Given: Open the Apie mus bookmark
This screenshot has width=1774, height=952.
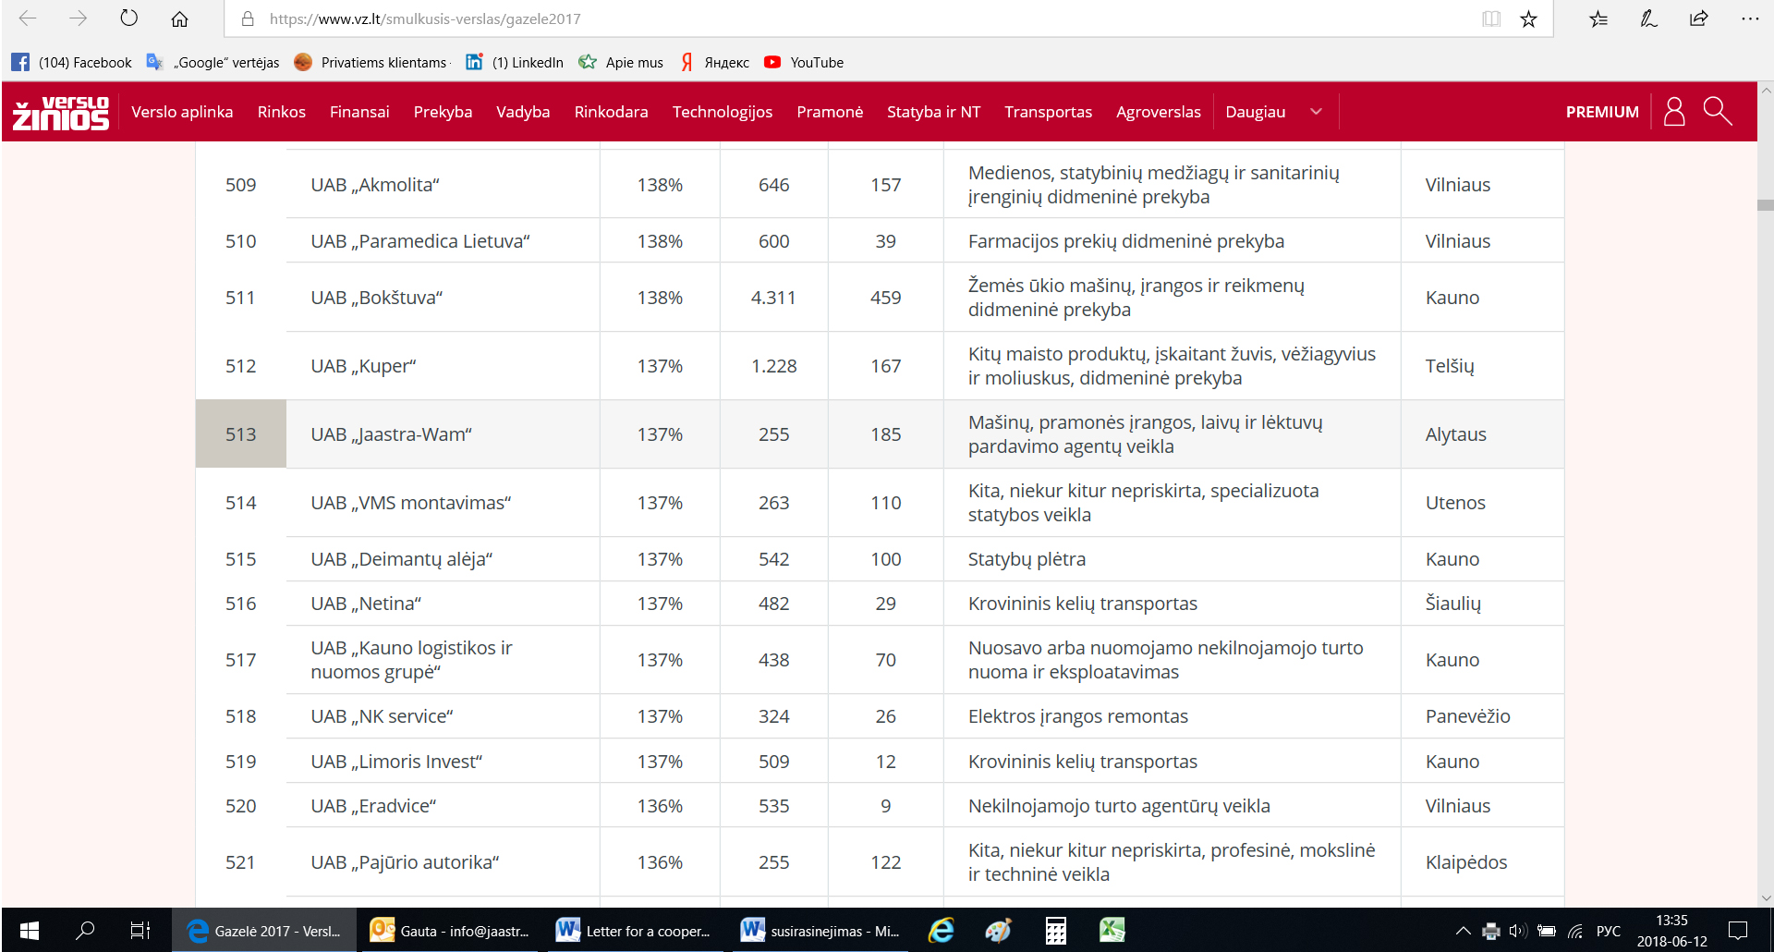Looking at the screenshot, I should tap(621, 62).
